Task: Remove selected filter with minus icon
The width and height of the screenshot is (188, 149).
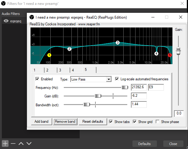Action: [13, 144]
